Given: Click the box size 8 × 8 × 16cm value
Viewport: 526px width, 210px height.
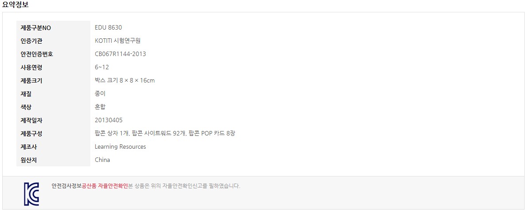Looking at the screenshot, I should tap(125, 81).
